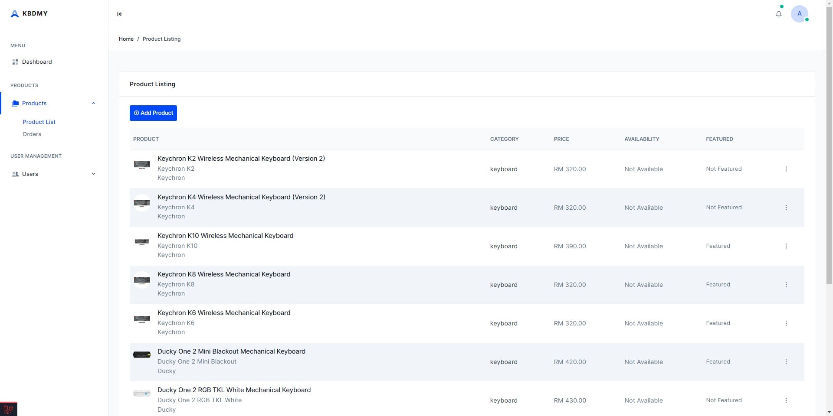The height and width of the screenshot is (416, 833).
Task: Open actions menu for Ducky Mini Blackout row
Action: point(786,362)
